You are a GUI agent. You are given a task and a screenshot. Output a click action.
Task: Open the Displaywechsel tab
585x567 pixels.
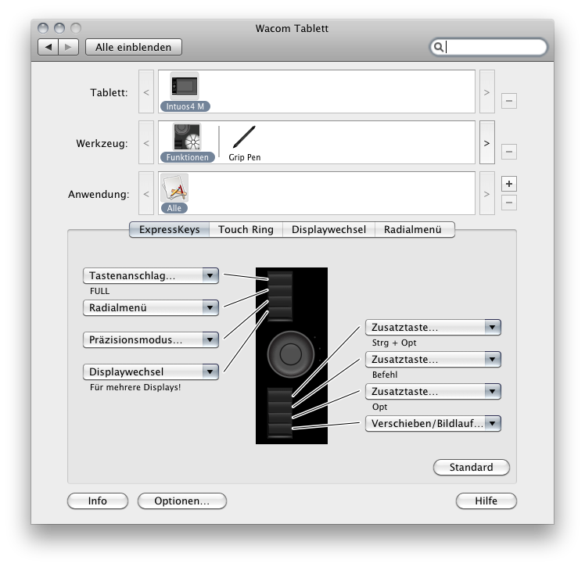point(328,229)
